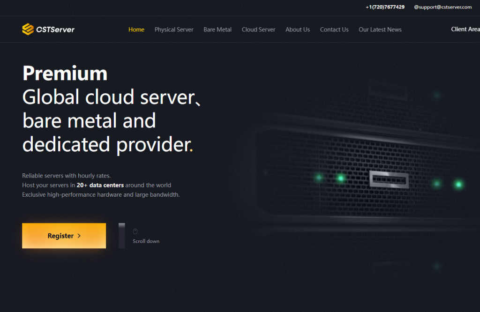Open the Physical Server menu
The height and width of the screenshot is (312, 480).
[x=174, y=30]
